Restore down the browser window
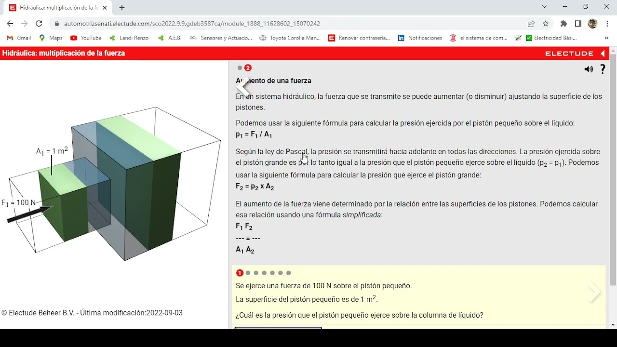The height and width of the screenshot is (347, 617). (x=586, y=7)
